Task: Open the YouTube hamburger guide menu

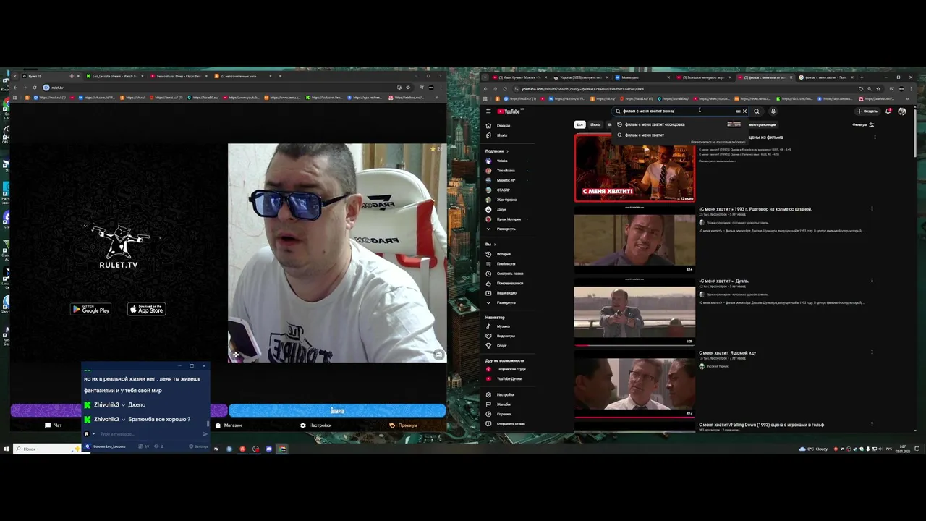Action: click(488, 111)
